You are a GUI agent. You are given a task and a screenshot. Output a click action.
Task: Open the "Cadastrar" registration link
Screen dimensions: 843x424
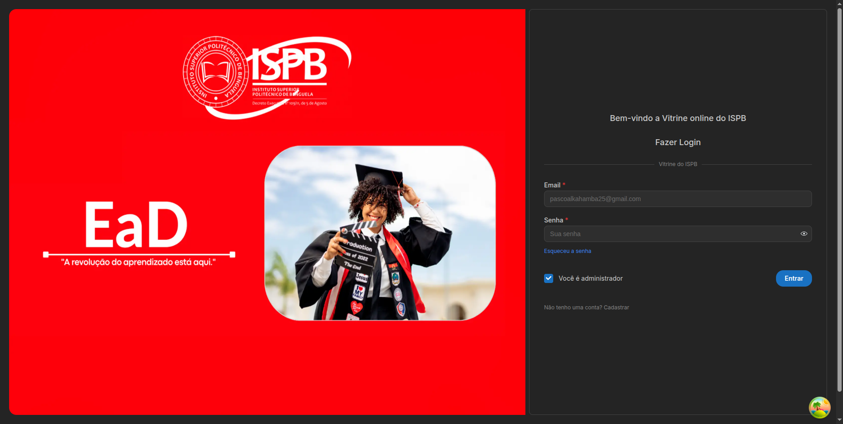pyautogui.click(x=616, y=307)
